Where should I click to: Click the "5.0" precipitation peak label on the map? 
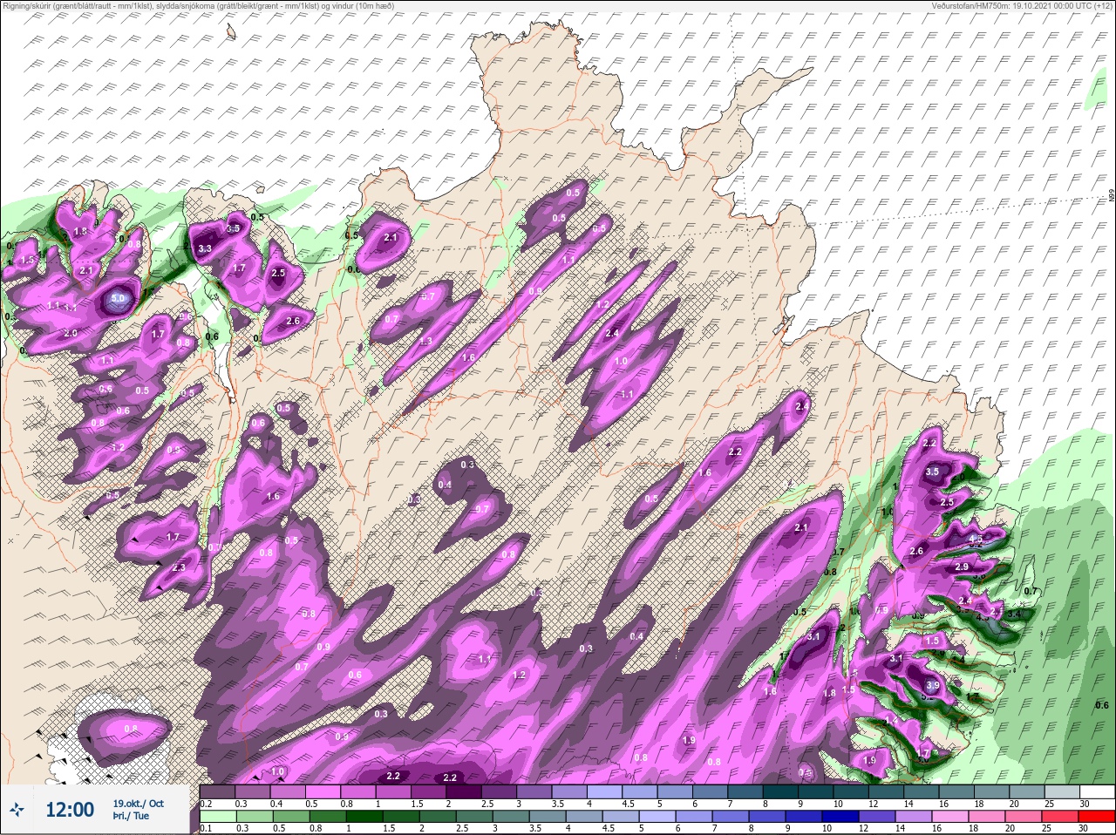coord(119,299)
